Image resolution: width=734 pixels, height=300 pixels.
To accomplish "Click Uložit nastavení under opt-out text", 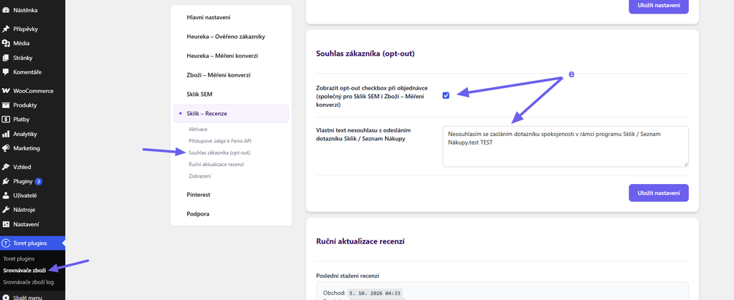I will 659,193.
